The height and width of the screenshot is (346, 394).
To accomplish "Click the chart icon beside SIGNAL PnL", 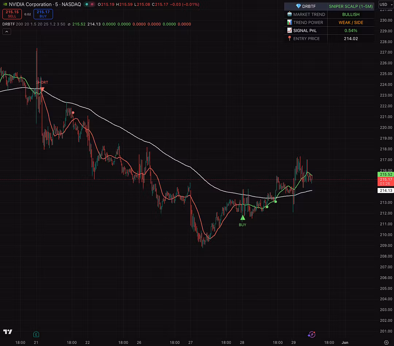I will [x=289, y=30].
